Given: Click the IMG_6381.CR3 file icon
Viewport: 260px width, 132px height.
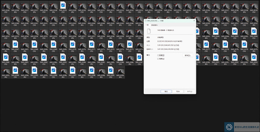Looking at the screenshot, I should (x=25, y=57).
